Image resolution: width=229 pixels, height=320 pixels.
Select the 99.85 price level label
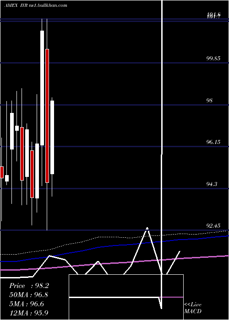pos(213,59)
